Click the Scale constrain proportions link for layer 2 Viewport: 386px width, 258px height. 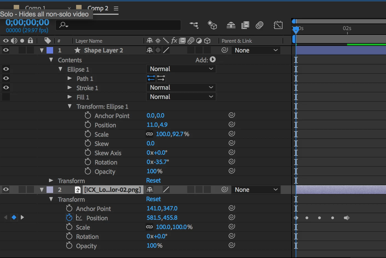149,227
